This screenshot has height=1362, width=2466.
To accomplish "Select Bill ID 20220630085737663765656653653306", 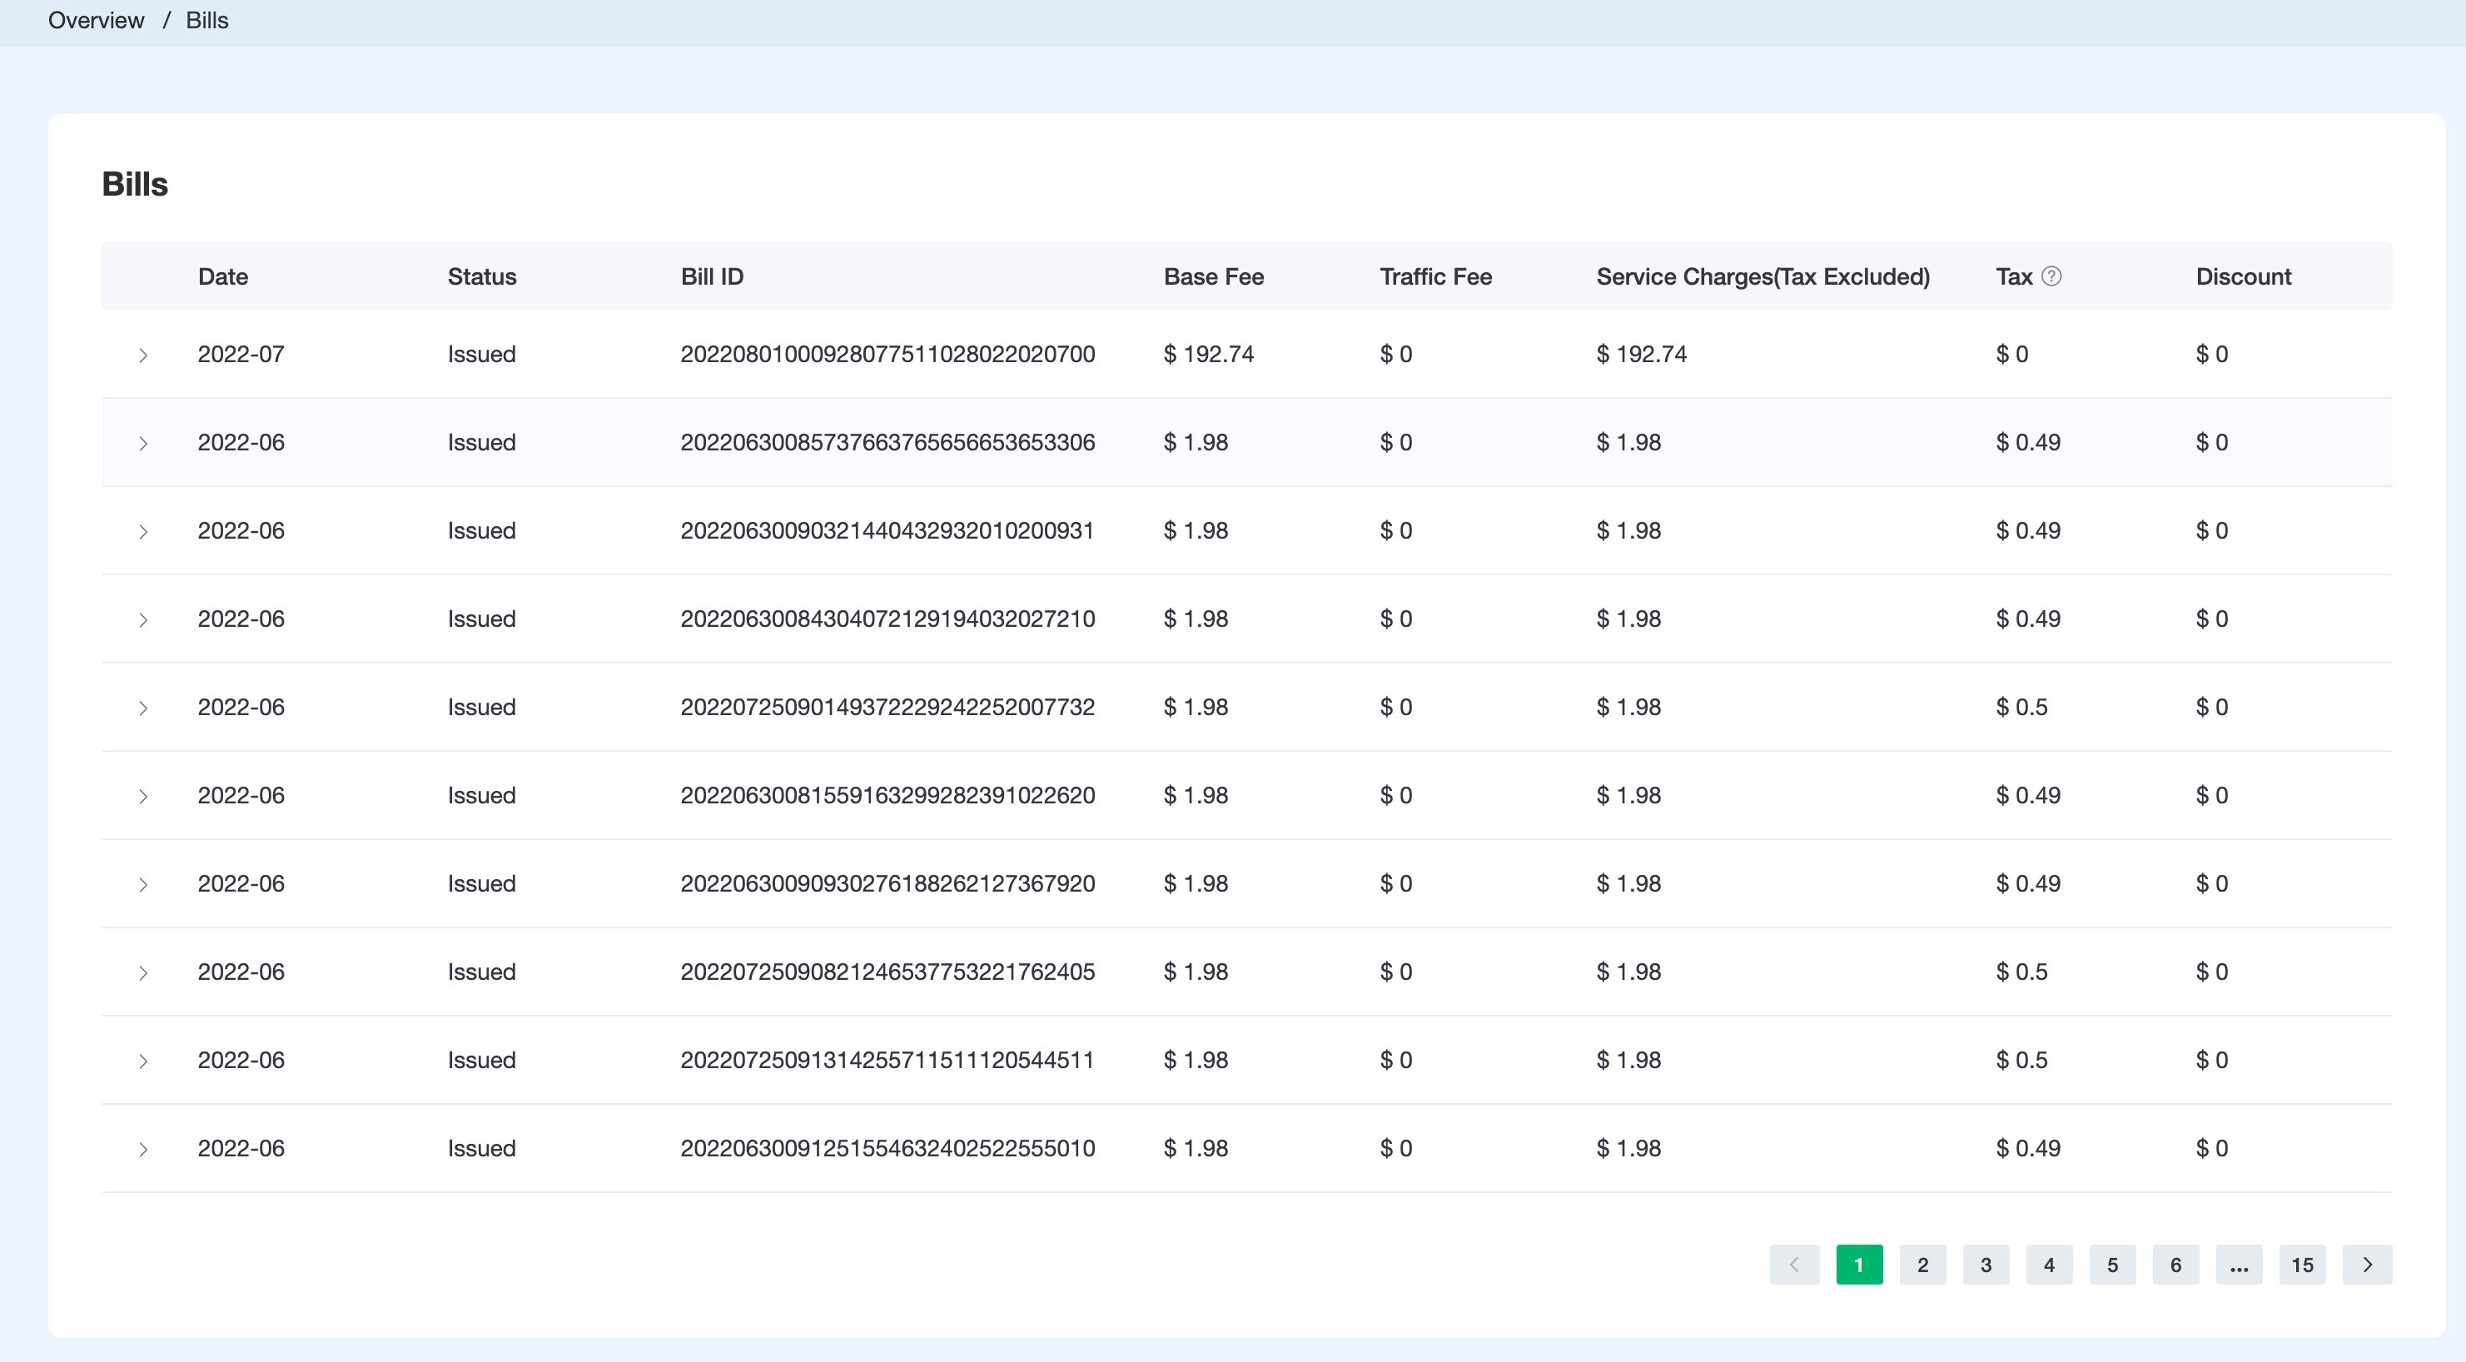I will coord(887,442).
